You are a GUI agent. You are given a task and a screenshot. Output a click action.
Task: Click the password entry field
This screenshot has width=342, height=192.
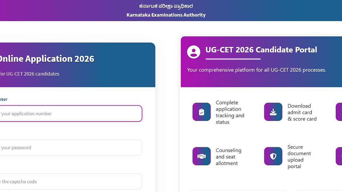coord(71,147)
